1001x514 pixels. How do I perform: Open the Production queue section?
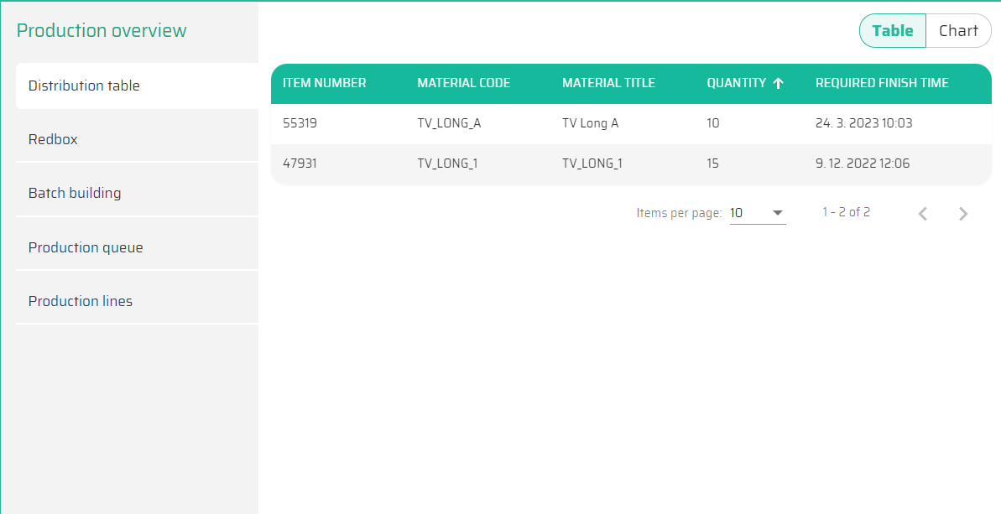(x=86, y=247)
